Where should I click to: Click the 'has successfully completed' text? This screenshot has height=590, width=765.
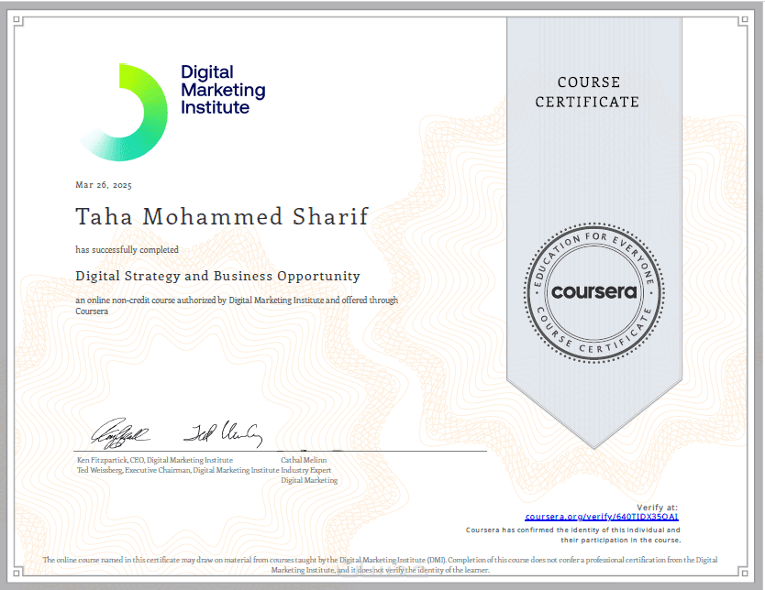point(127,249)
